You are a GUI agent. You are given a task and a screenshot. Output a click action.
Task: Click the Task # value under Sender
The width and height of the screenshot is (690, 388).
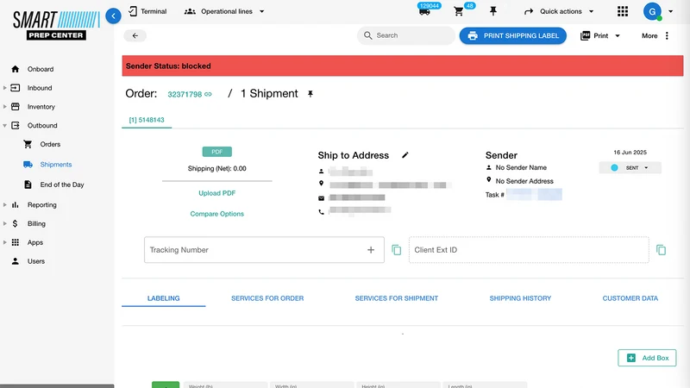point(534,195)
